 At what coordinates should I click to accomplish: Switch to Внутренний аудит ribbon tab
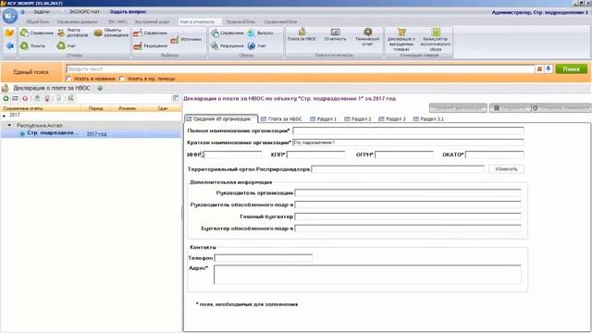click(x=152, y=22)
